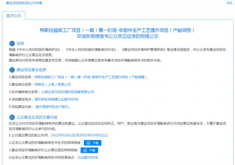
Task: Click 上海达恩贝拉环境科技发展有限公司 text
Action: [67, 92]
